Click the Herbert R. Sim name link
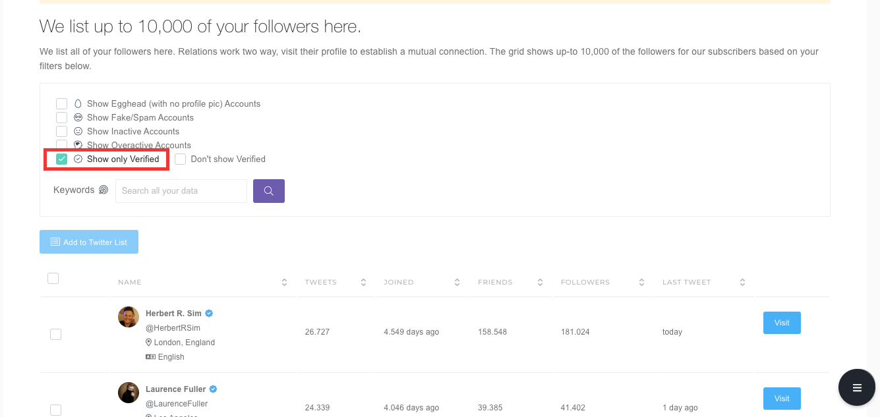 pyautogui.click(x=173, y=314)
